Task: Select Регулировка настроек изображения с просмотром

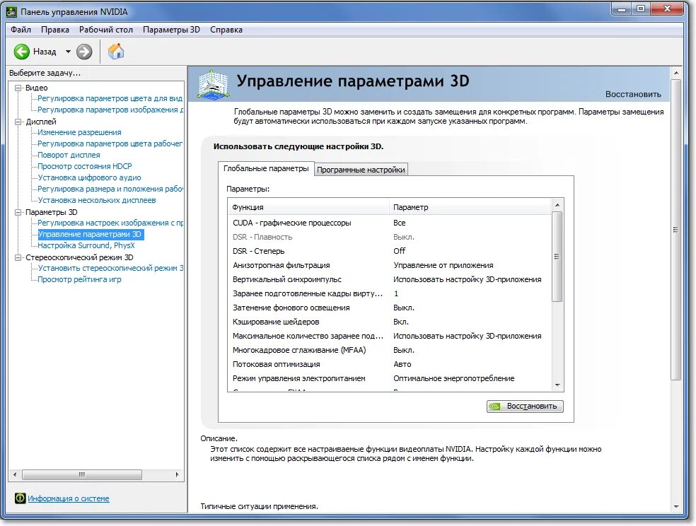Action: point(110,223)
